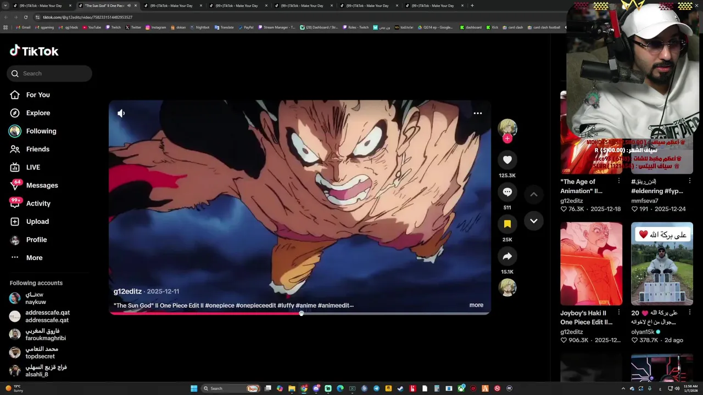Click the mmfseva7 username under the #eldenring video
703x395 pixels.
pos(645,201)
